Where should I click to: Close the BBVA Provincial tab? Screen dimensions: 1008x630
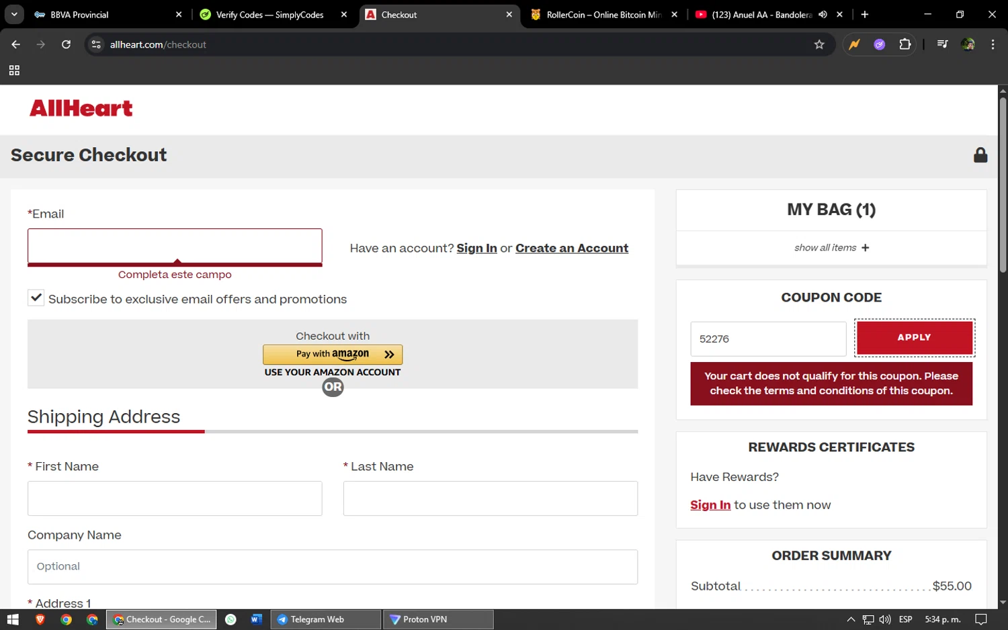click(x=179, y=14)
